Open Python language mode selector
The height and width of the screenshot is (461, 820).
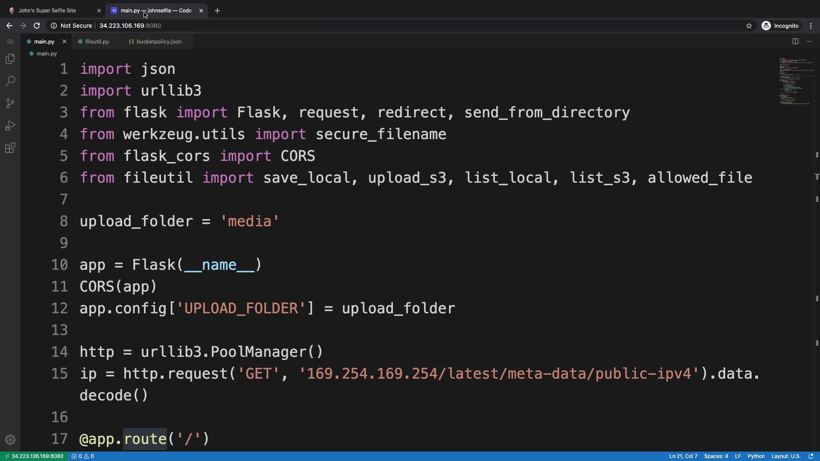(x=756, y=456)
